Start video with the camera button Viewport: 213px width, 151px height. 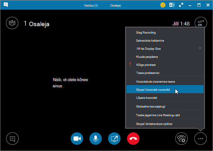pyautogui.click(x=77, y=139)
